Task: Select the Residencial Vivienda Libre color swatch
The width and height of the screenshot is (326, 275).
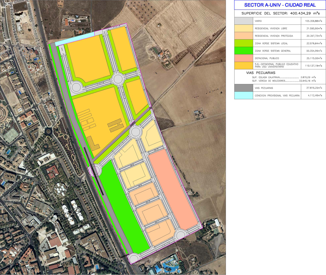Action: [244, 28]
